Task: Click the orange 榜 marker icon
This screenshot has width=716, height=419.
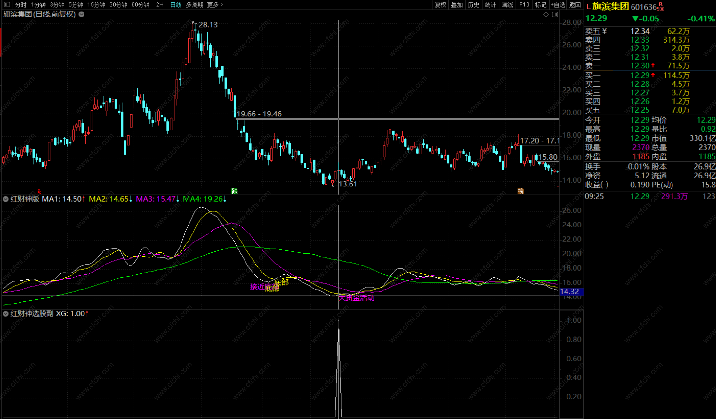Action: (x=521, y=191)
